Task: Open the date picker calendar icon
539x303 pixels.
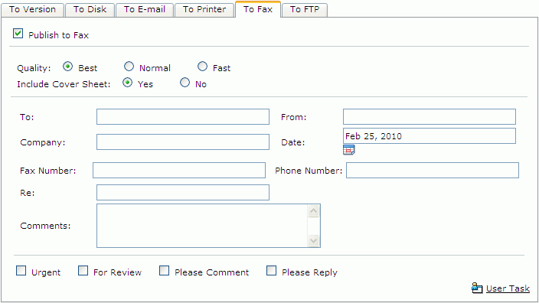Action: [349, 150]
